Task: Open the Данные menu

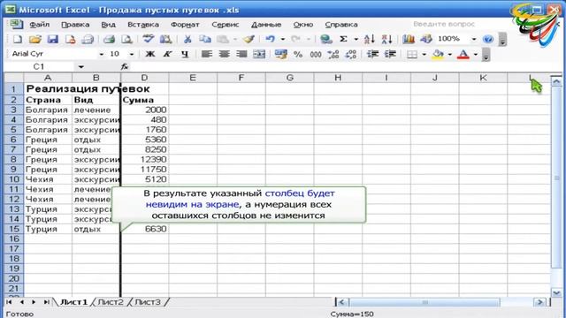Action: pos(266,25)
